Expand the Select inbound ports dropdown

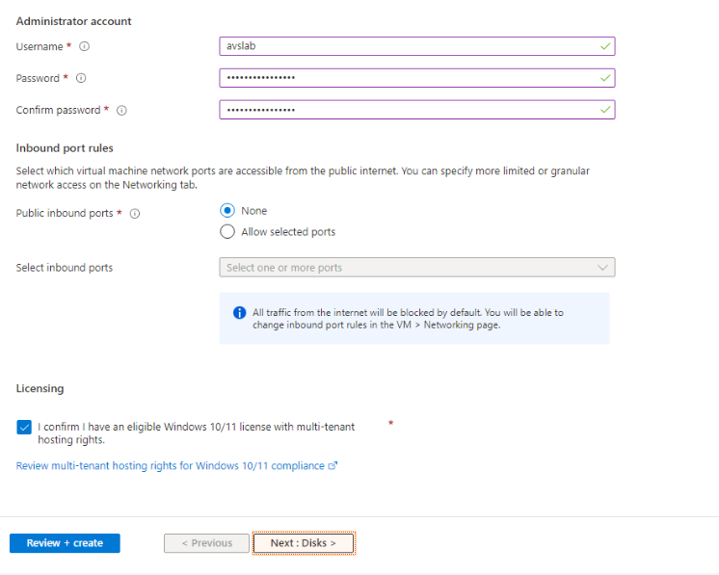(x=416, y=268)
